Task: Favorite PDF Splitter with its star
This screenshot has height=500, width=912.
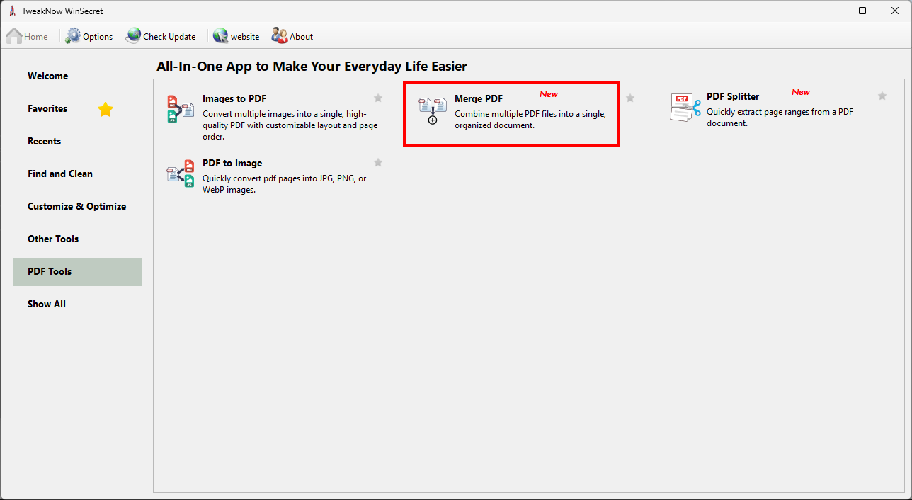Action: coord(882,96)
